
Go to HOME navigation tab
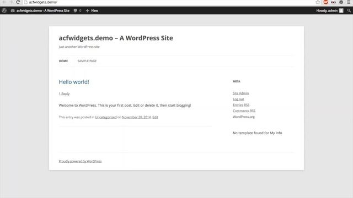click(63, 61)
